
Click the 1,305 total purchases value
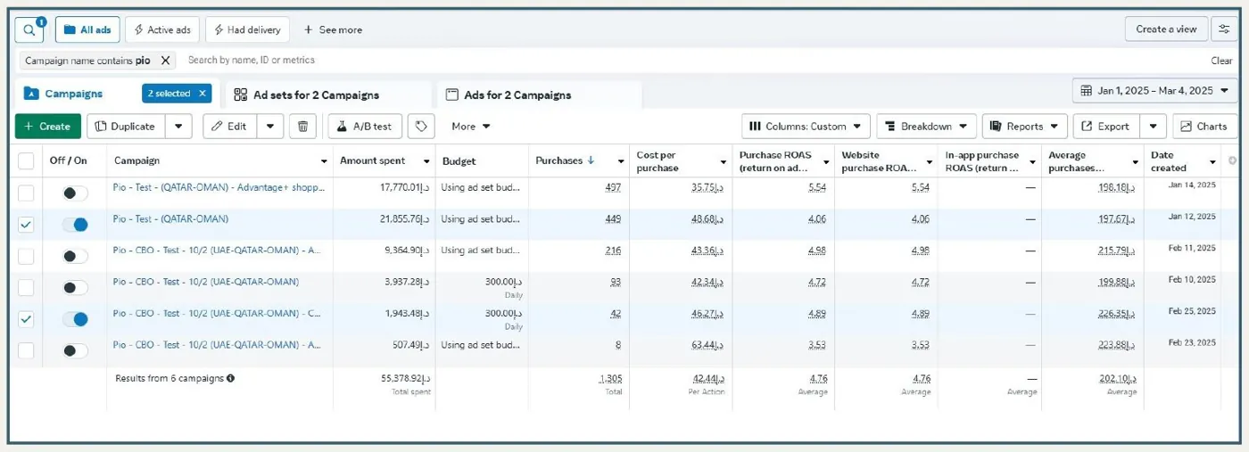tap(611, 378)
